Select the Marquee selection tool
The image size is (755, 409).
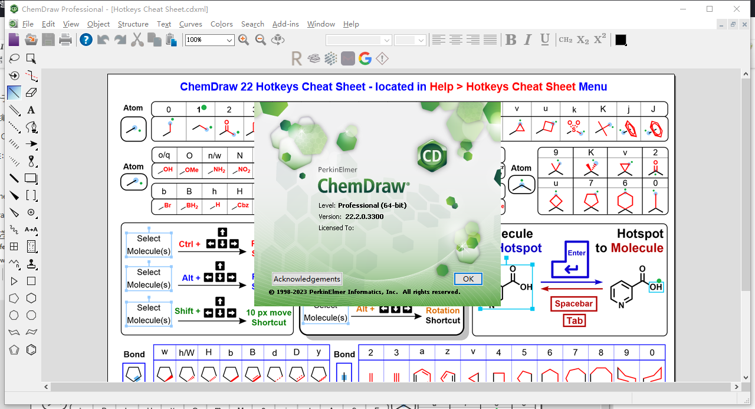31,58
